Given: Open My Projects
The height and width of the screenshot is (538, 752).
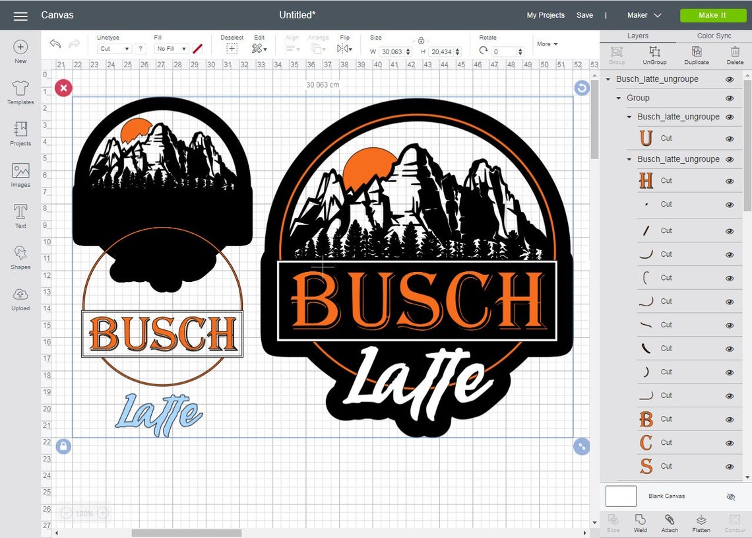Looking at the screenshot, I should point(546,15).
